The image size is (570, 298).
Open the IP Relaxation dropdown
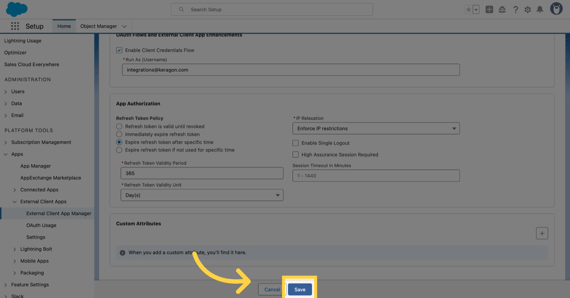pos(376,128)
